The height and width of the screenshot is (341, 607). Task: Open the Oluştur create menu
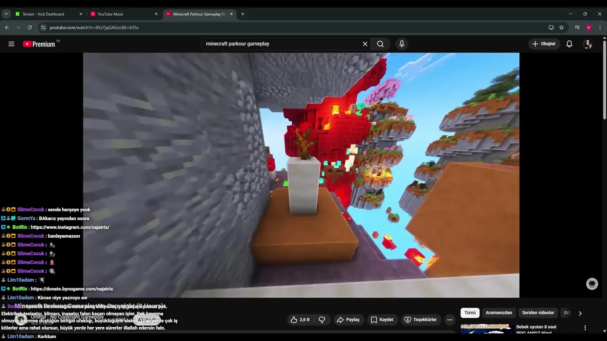(544, 44)
